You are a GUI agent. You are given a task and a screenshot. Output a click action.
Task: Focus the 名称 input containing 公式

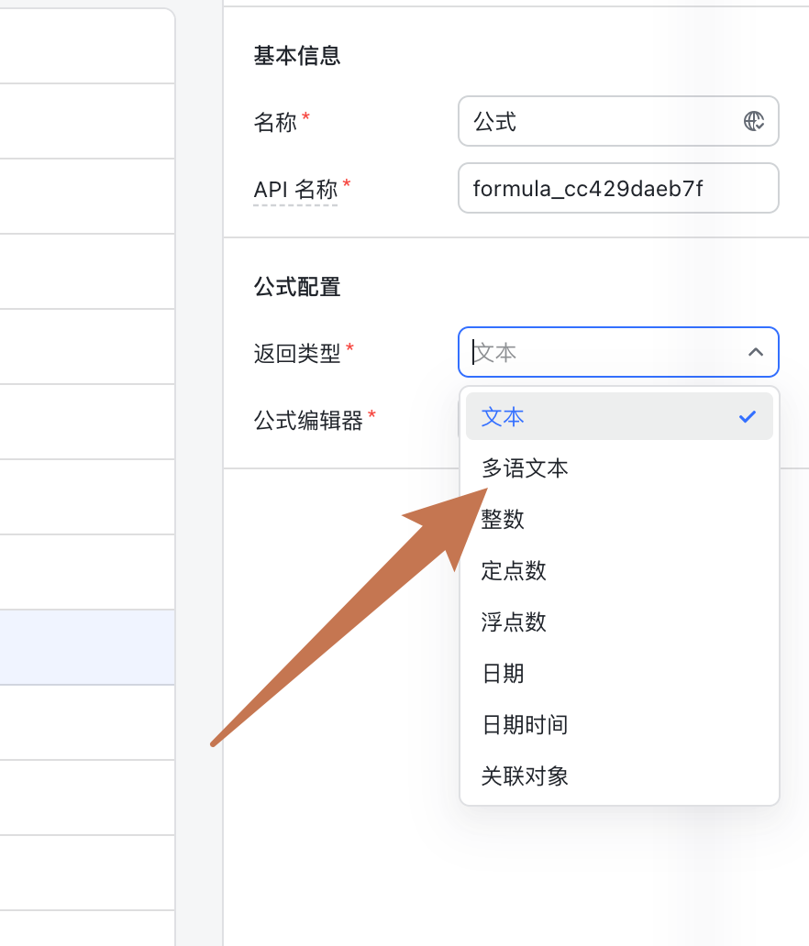point(618,121)
